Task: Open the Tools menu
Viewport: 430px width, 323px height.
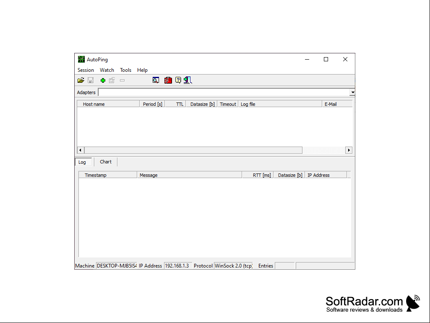Action: (x=125, y=70)
